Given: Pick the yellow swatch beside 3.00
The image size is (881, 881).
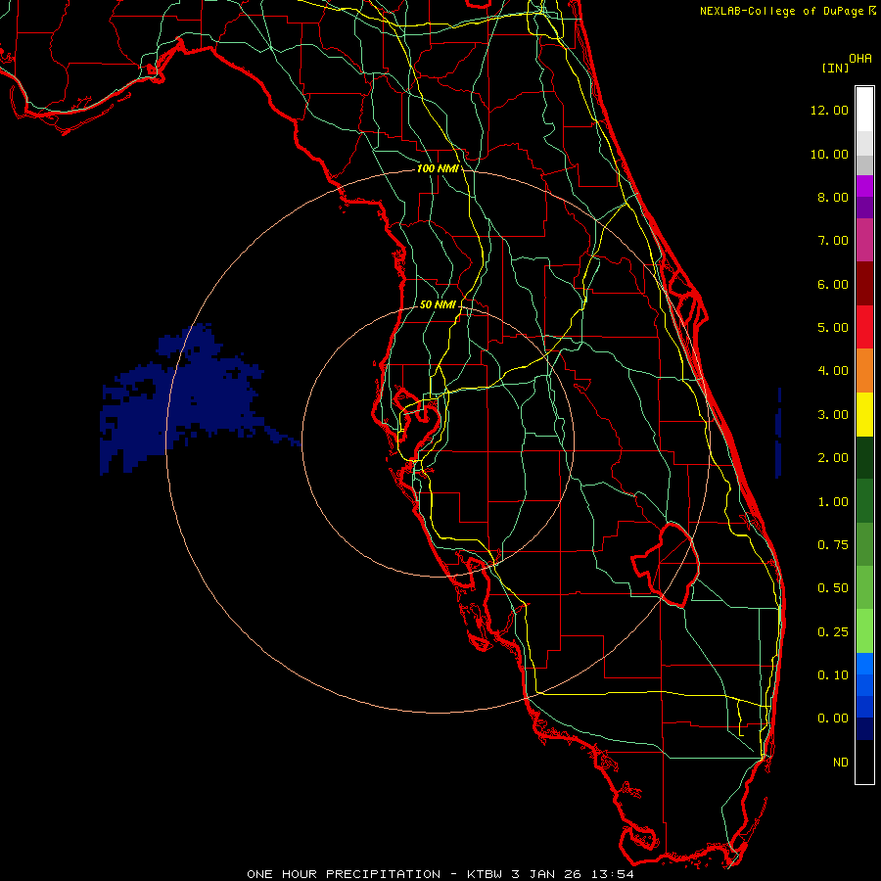Looking at the screenshot, I should pyautogui.click(x=864, y=414).
